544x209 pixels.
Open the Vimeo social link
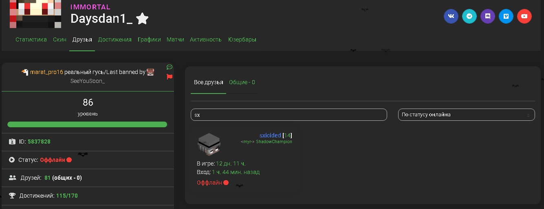(x=506, y=16)
